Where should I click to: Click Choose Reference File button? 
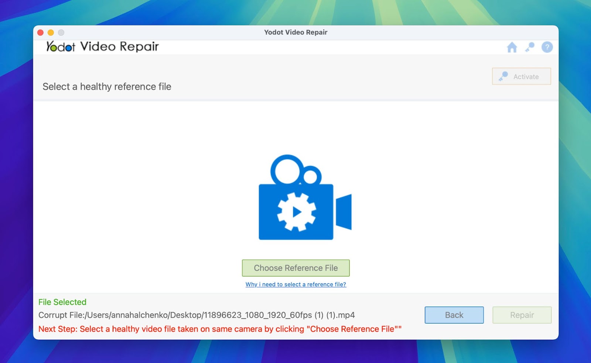295,268
